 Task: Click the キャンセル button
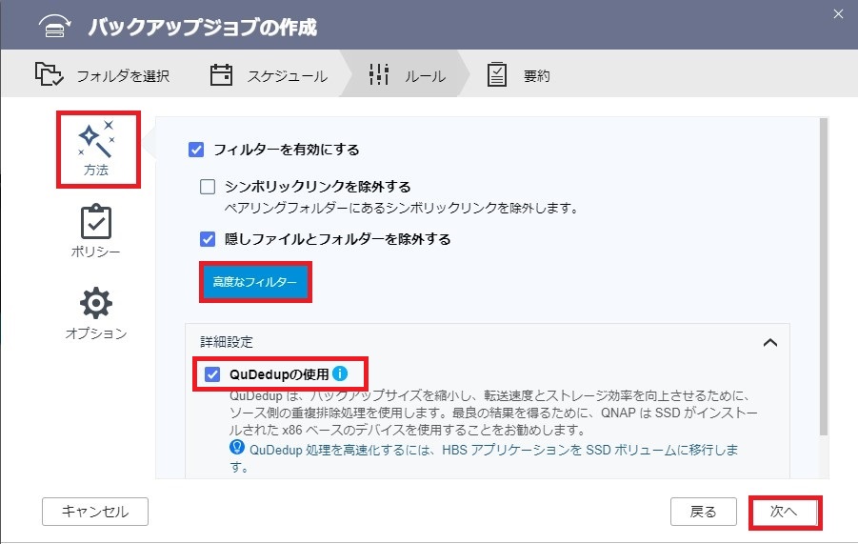tap(95, 512)
